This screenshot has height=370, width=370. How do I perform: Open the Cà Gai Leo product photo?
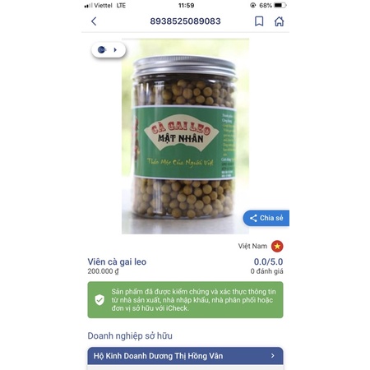[x=185, y=136]
